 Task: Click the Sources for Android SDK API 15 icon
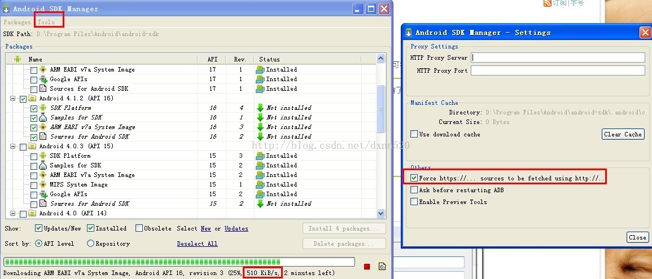pyautogui.click(x=43, y=204)
